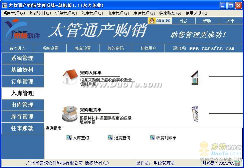Click the QQ在线 button
This screenshot has width=244, height=168.
160,21
